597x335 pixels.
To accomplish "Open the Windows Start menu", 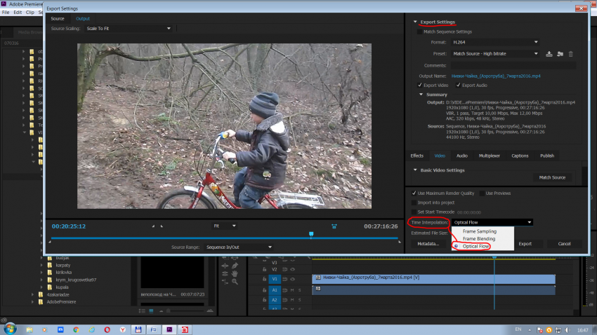I will pyautogui.click(x=10, y=329).
